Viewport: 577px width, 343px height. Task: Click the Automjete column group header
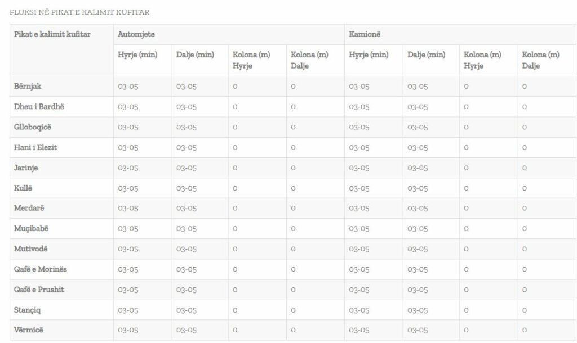136,34
